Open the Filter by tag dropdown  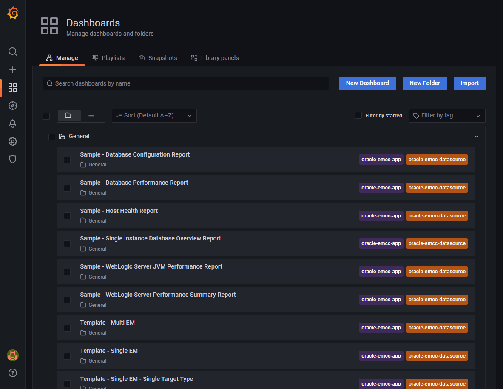[446, 115]
